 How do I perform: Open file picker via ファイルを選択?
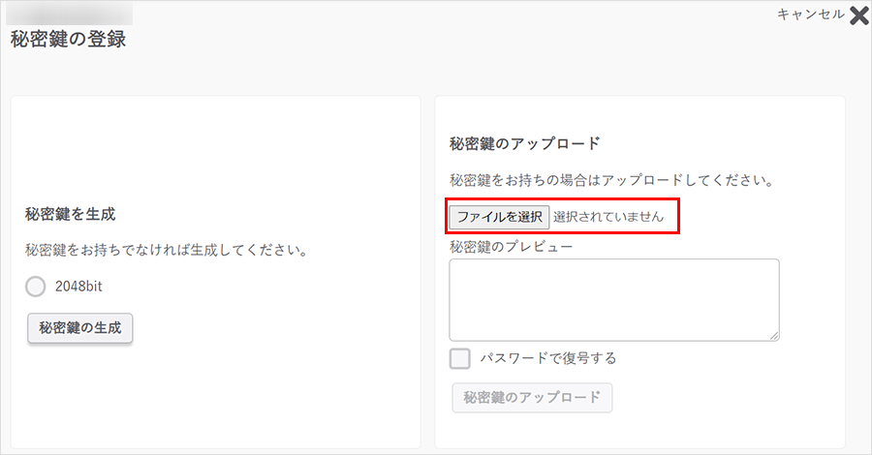pos(500,217)
